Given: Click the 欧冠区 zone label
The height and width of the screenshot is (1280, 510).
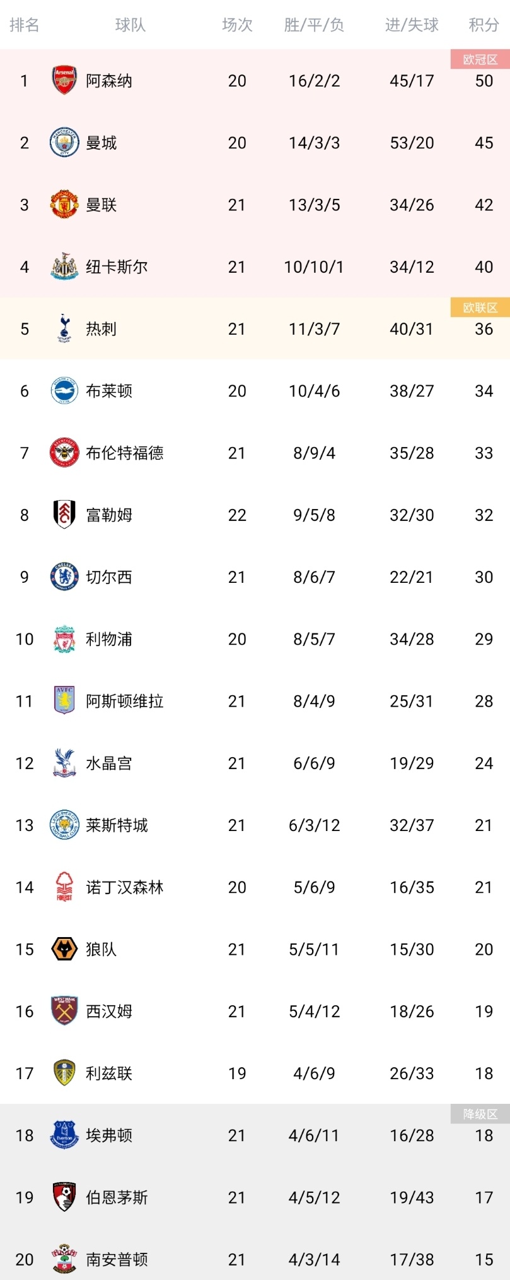Looking at the screenshot, I should [480, 59].
